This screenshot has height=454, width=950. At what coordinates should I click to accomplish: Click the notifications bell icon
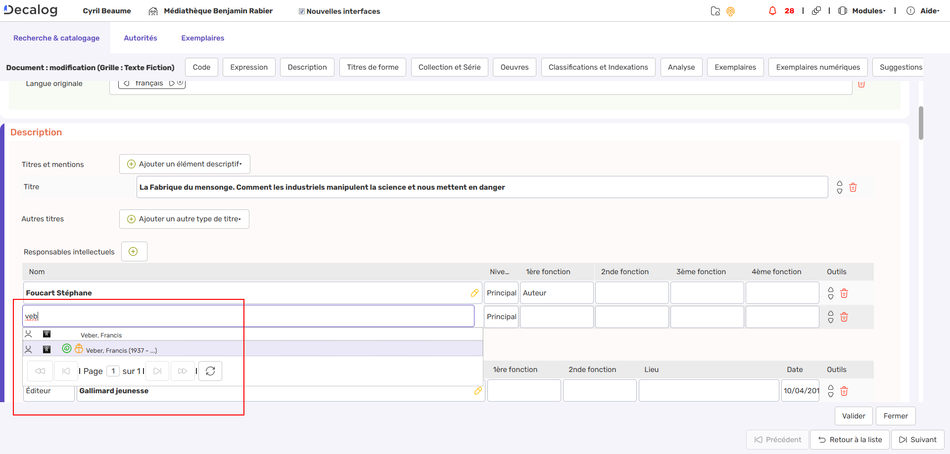coord(772,11)
